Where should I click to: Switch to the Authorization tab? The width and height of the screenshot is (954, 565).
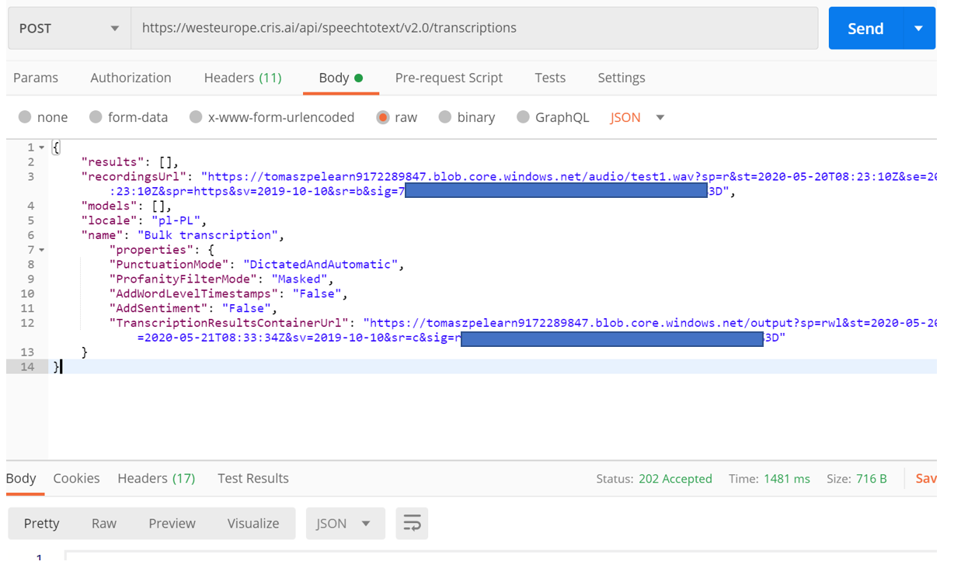tap(131, 78)
